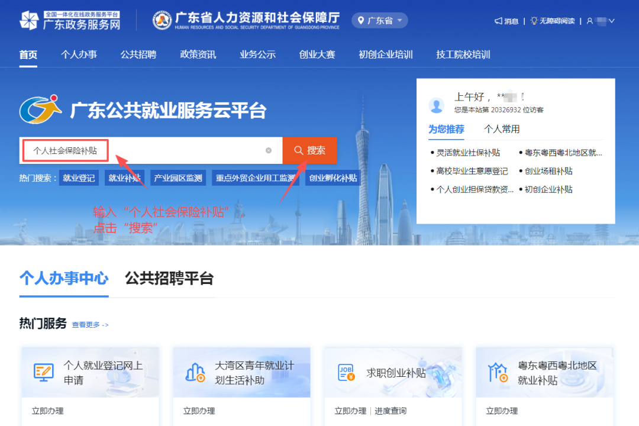The width and height of the screenshot is (639, 426).
Task: Click 进度查询 under 求职创业补贴
Action: click(x=390, y=411)
